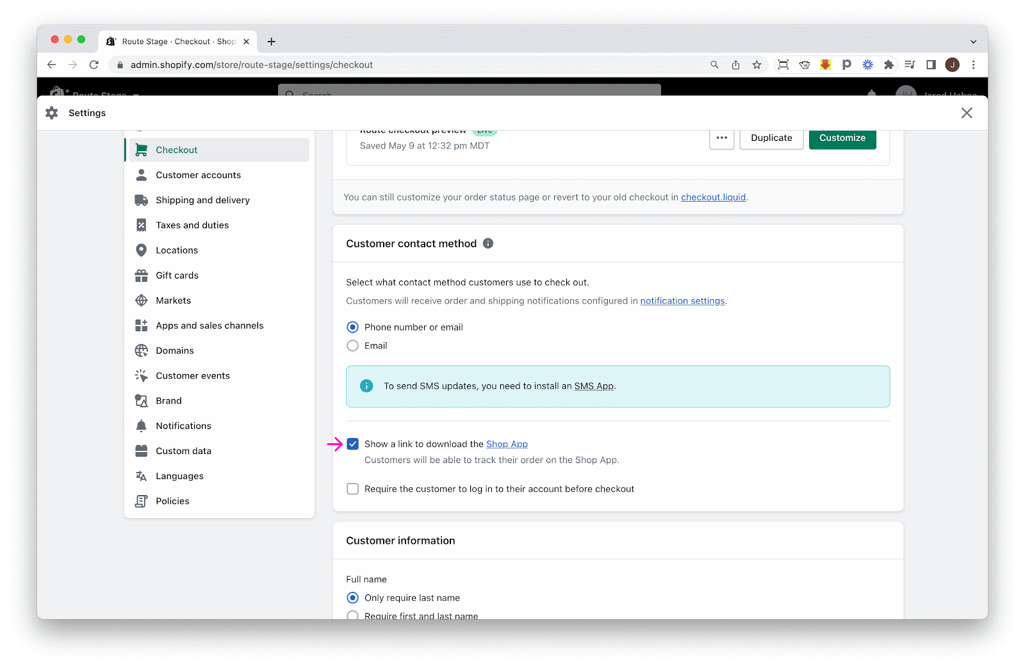
Task: Click the Gift cards present icon
Action: coord(142,275)
